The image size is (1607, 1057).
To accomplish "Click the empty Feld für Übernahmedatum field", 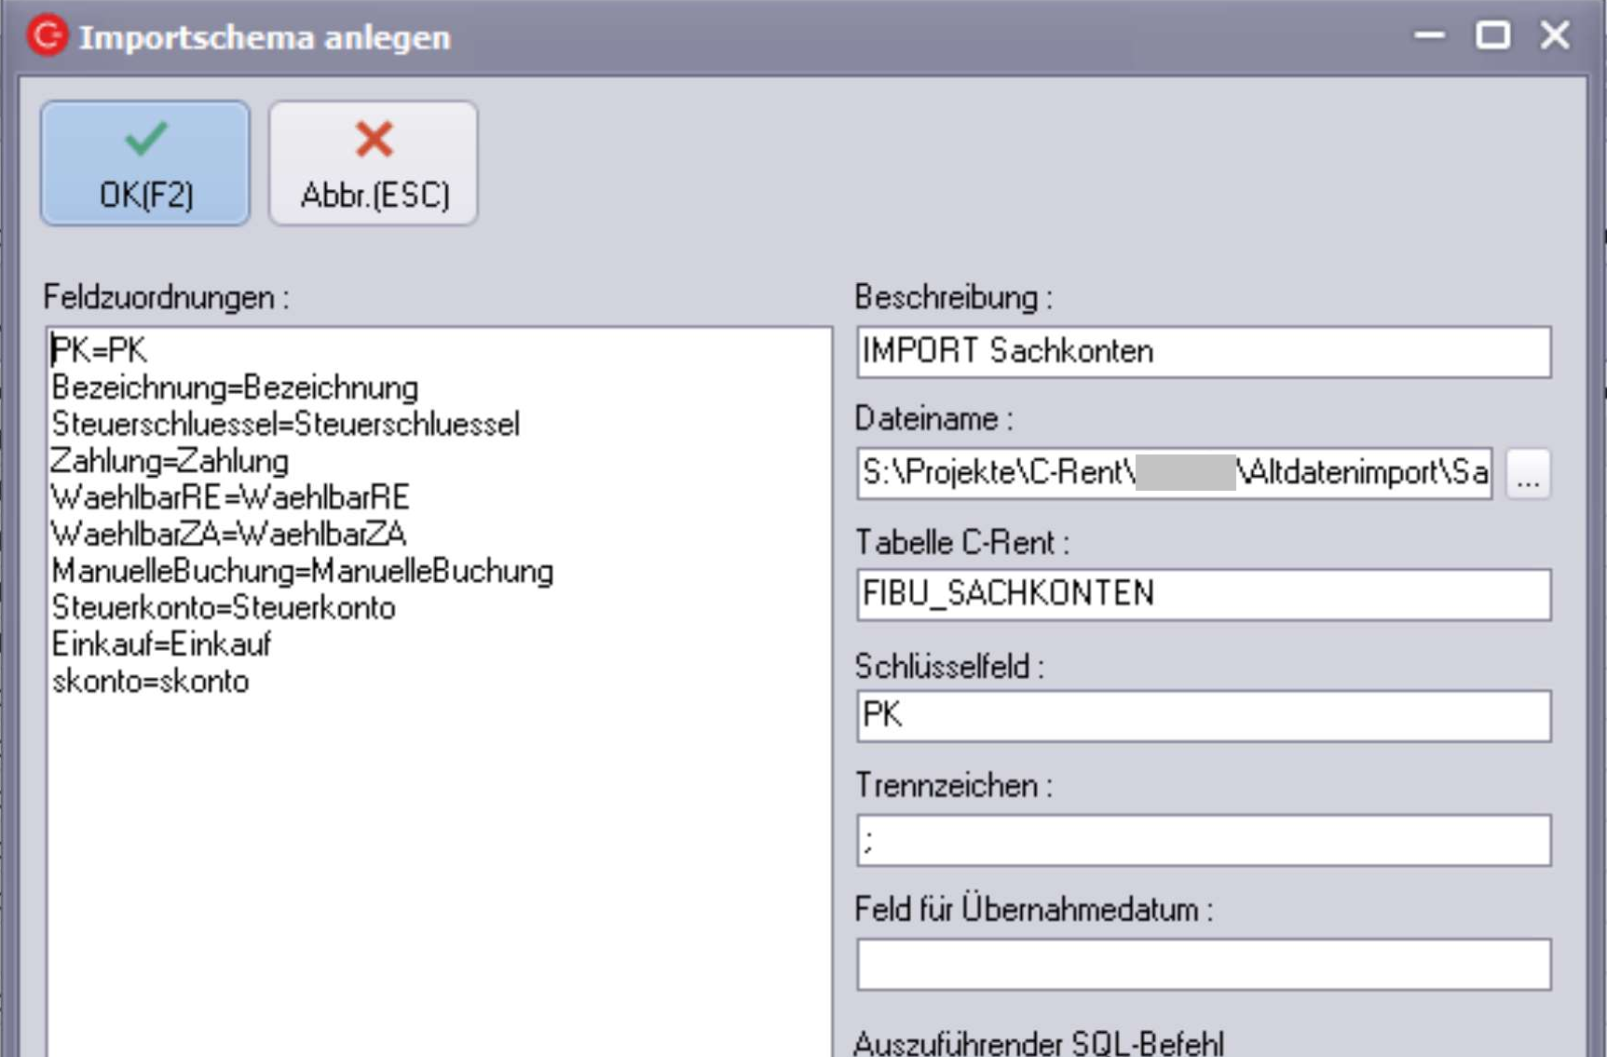I will (x=1203, y=964).
